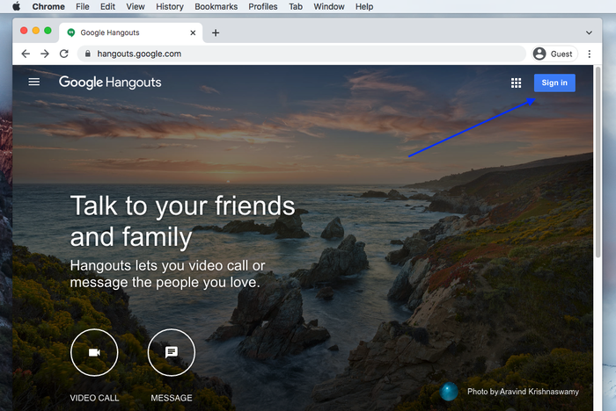This screenshot has height=411, width=616.
Task: Click the Google Hangouts logo
Action: 110,83
